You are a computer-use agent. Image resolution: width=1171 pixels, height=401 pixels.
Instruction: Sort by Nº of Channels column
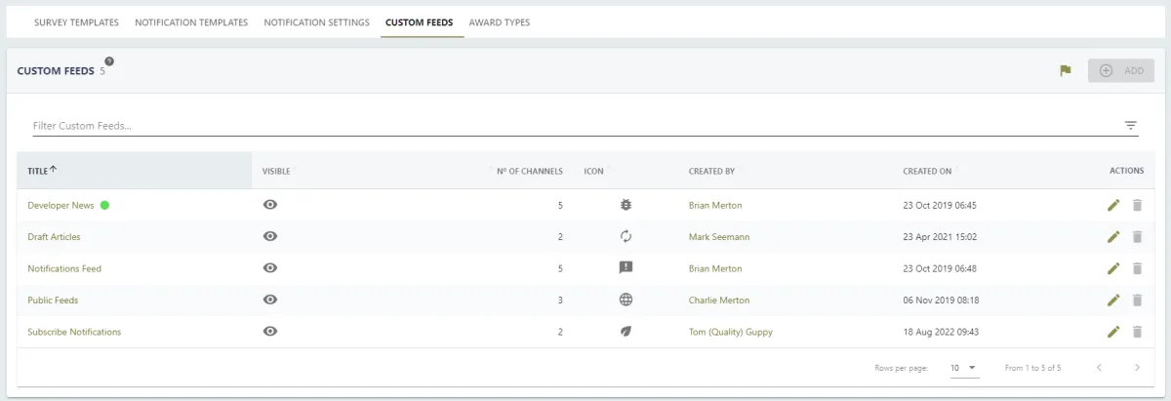tap(530, 171)
